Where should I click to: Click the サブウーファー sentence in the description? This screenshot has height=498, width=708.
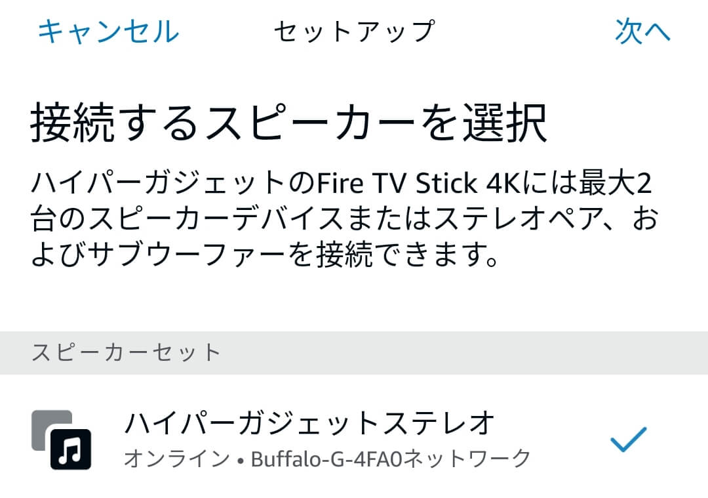point(265,255)
